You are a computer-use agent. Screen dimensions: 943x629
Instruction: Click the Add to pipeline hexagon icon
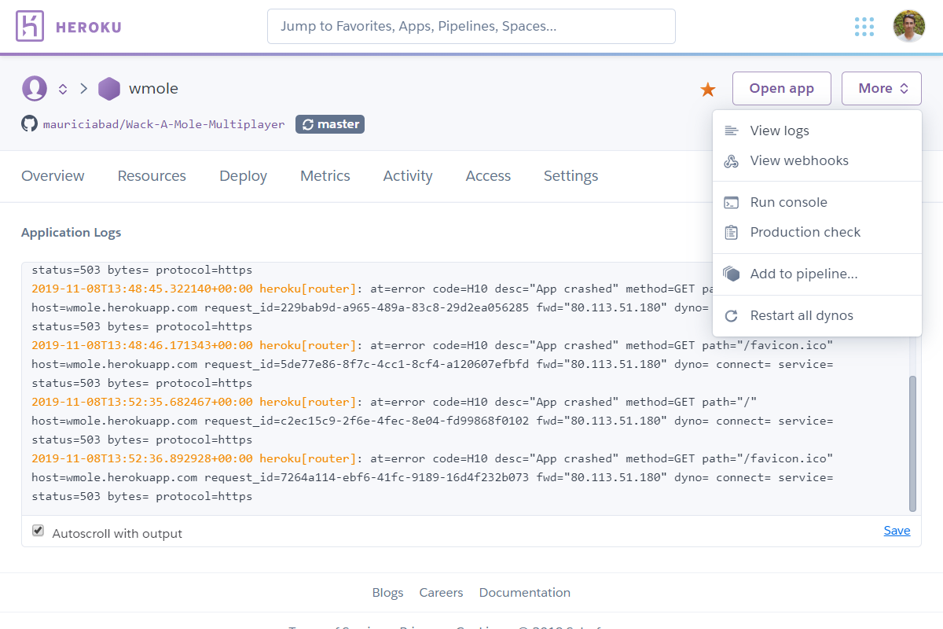(x=732, y=274)
